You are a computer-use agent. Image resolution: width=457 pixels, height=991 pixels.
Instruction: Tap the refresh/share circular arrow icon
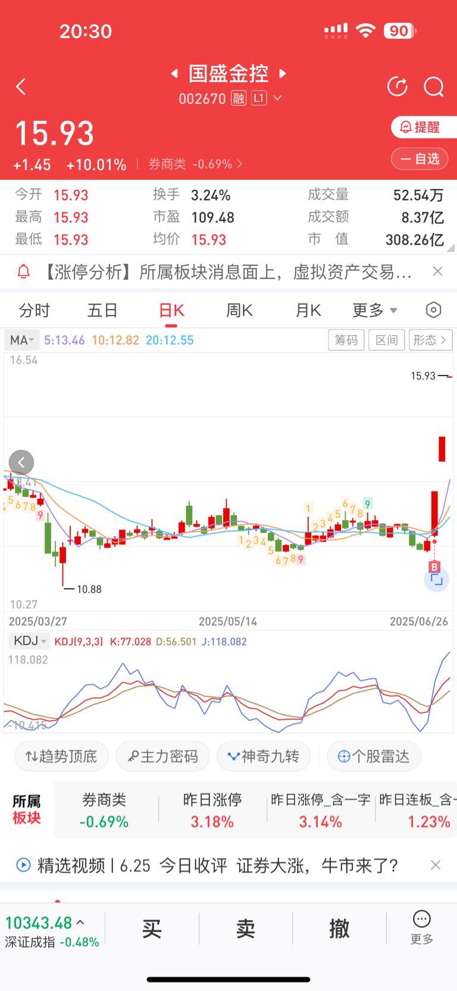click(x=397, y=87)
